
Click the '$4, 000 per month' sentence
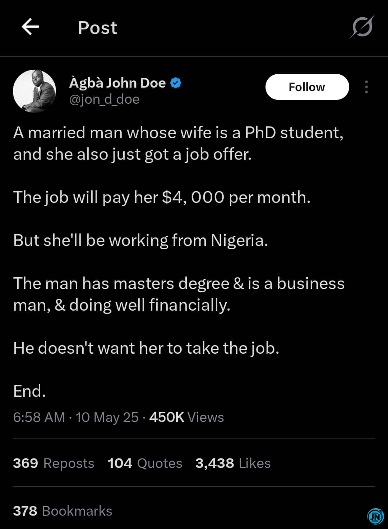(x=162, y=197)
